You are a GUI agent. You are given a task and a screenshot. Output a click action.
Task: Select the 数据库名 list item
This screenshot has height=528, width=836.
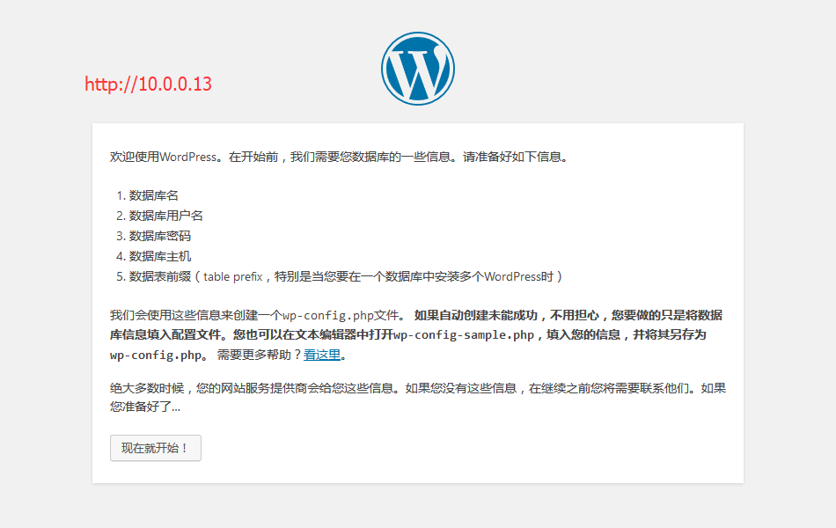[152, 194]
